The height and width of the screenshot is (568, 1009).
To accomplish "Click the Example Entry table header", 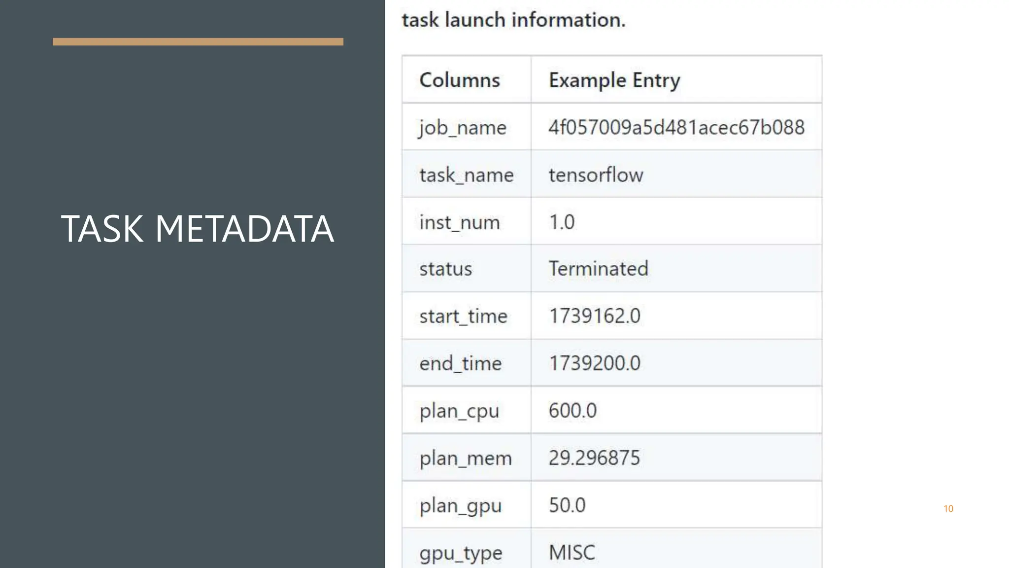I will (x=676, y=79).
